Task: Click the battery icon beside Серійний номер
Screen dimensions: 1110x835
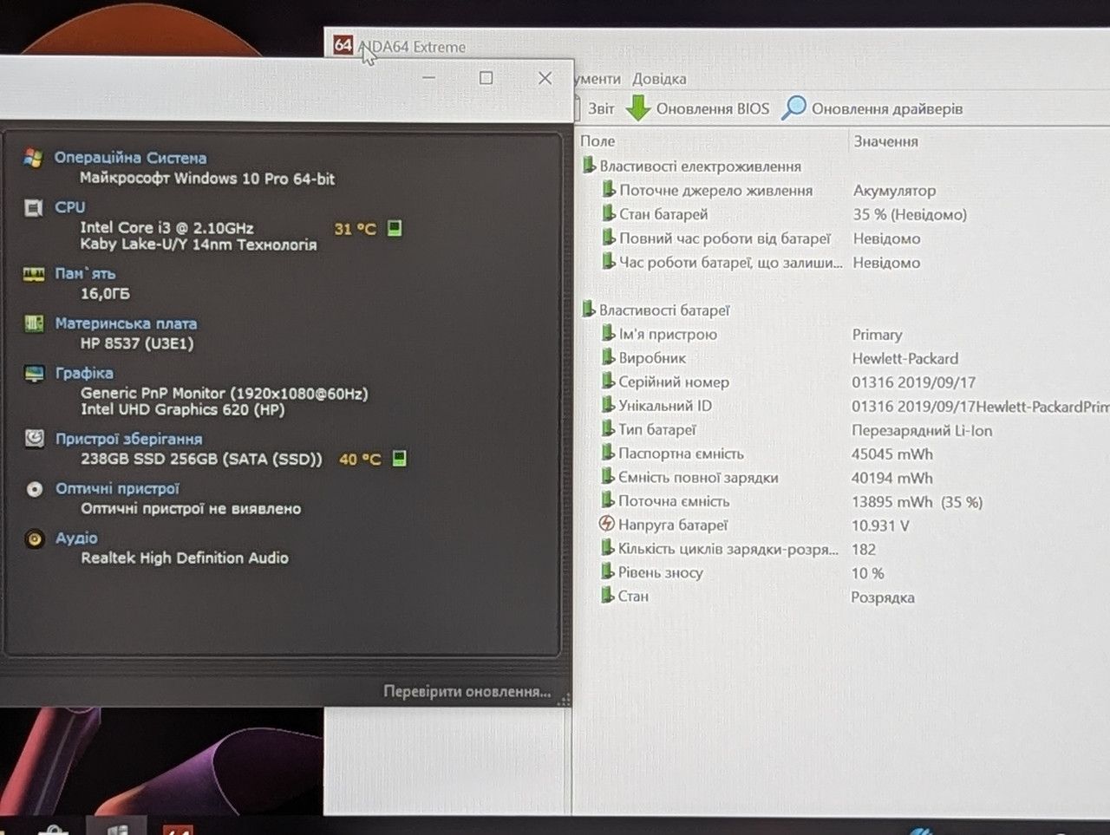Action: point(609,382)
